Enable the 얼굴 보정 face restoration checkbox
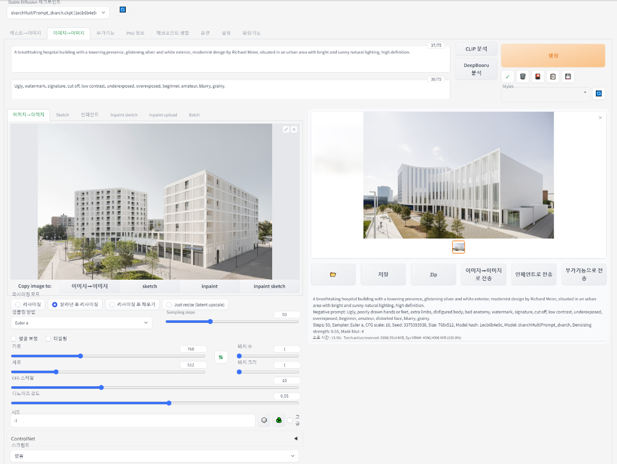The height and width of the screenshot is (464, 617). 14,338
